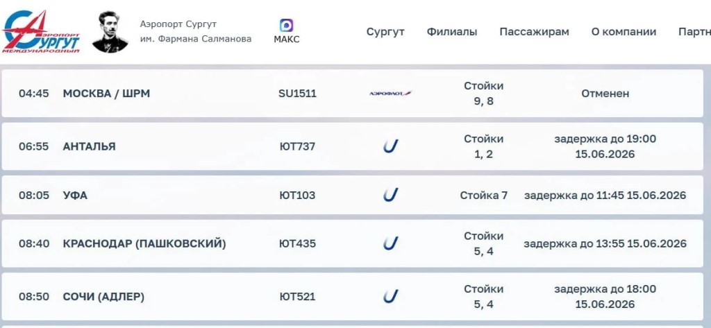Click flight number ЮТ737
The image size is (711, 328).
click(297, 146)
